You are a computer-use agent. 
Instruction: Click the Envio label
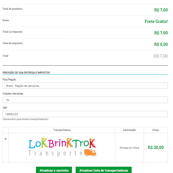coord(6,20)
